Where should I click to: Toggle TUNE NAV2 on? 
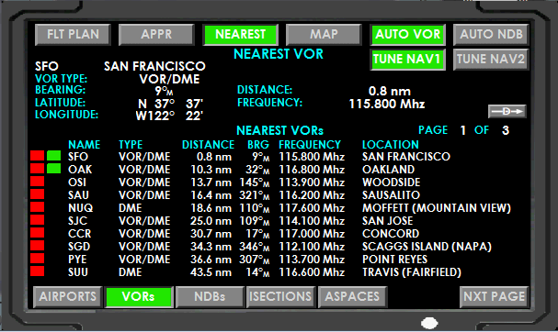[491, 60]
